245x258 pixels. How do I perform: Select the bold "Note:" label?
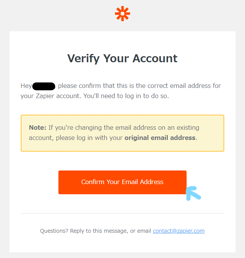(x=38, y=127)
